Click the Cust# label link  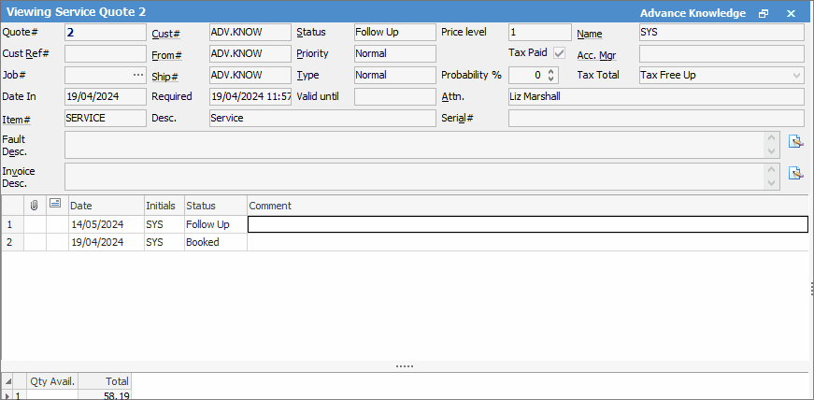click(x=164, y=33)
